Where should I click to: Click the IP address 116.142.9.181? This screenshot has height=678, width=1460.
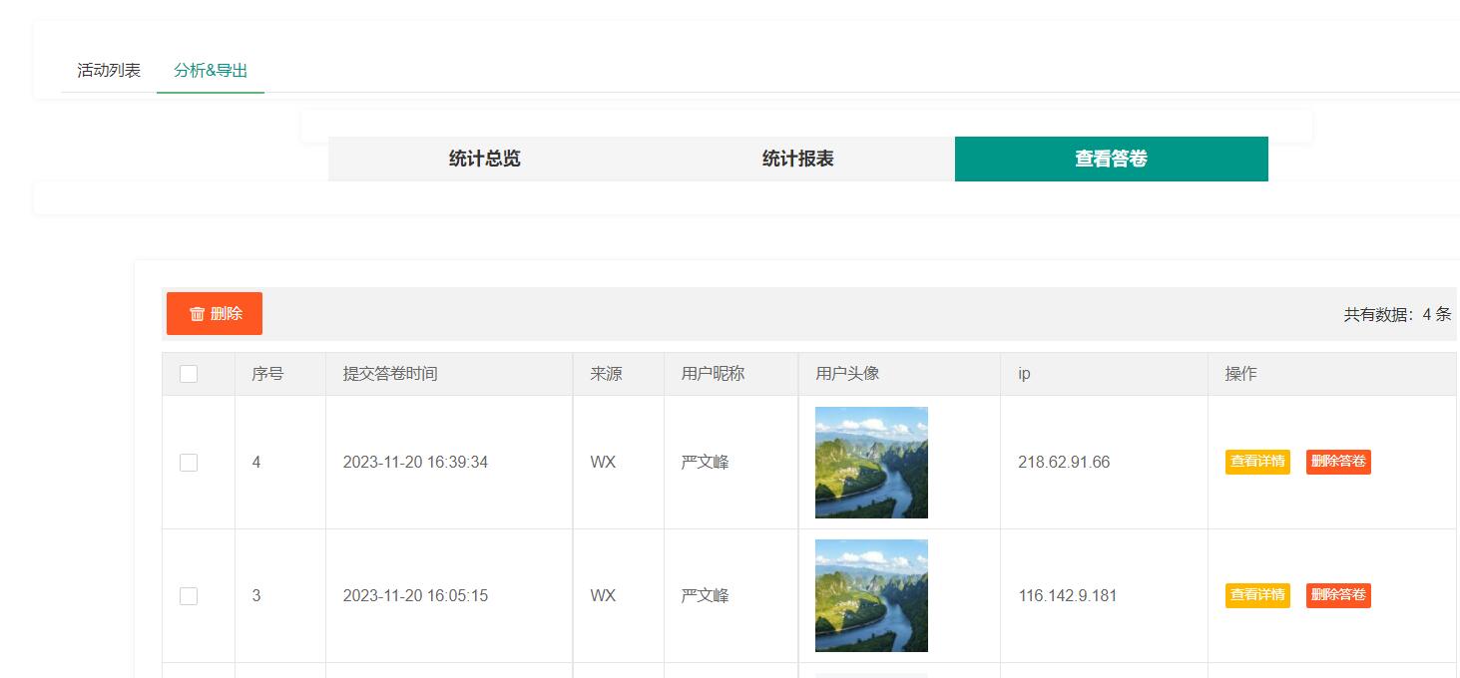(x=1068, y=596)
